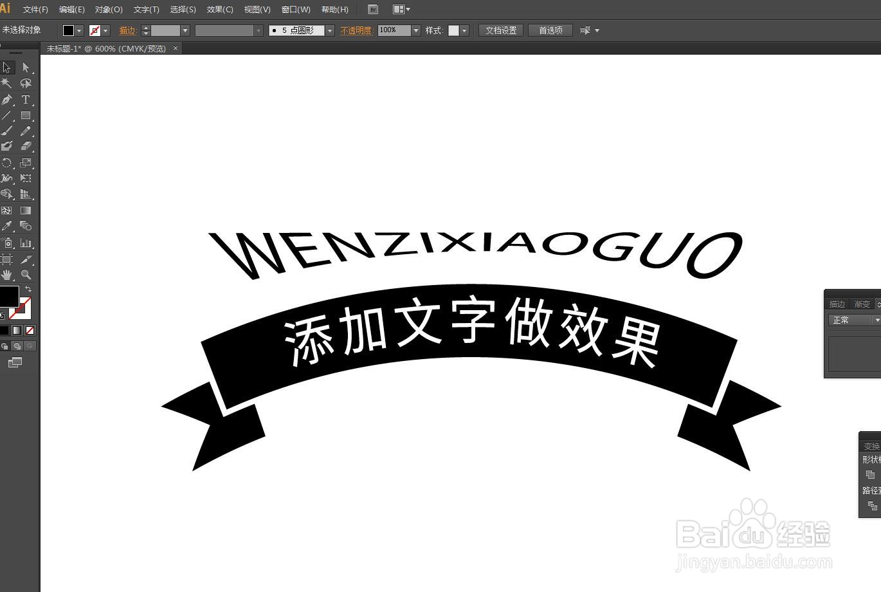Switch to Draw Normal mode
The height and width of the screenshot is (592, 881).
(5, 346)
